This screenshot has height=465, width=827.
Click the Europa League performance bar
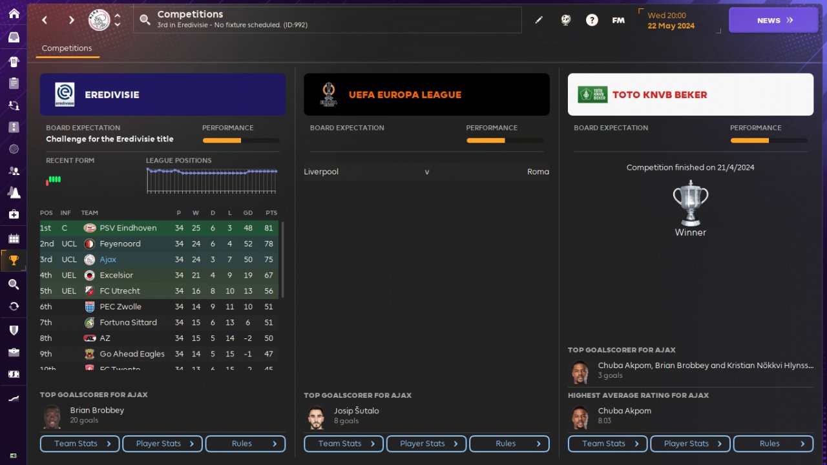(x=505, y=140)
